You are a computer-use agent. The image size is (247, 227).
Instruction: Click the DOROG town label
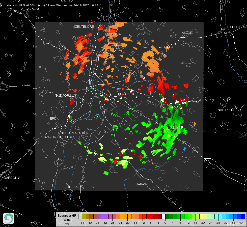click(x=33, y=9)
